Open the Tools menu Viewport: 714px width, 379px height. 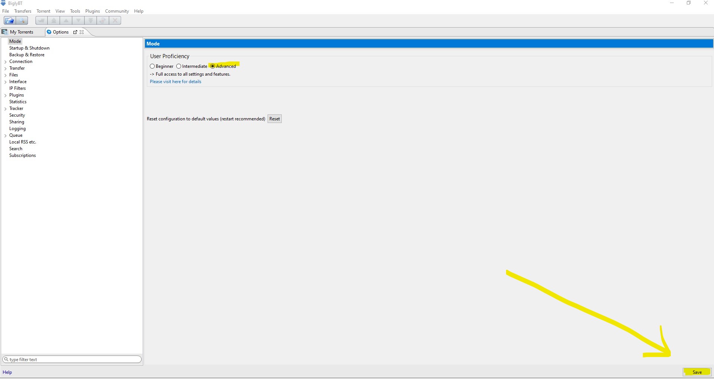coord(75,11)
